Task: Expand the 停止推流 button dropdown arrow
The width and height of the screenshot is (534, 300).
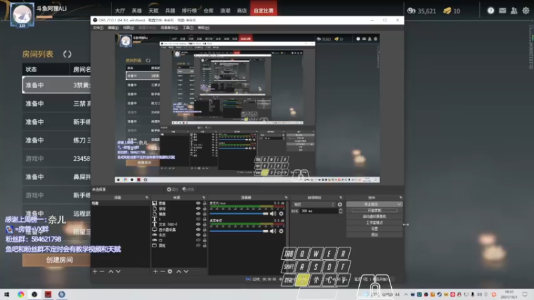Action: 399,204
